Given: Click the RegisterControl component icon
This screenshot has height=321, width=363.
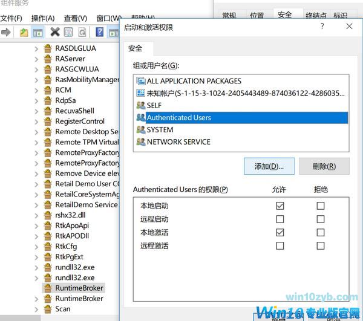Looking at the screenshot, I should [x=48, y=121].
